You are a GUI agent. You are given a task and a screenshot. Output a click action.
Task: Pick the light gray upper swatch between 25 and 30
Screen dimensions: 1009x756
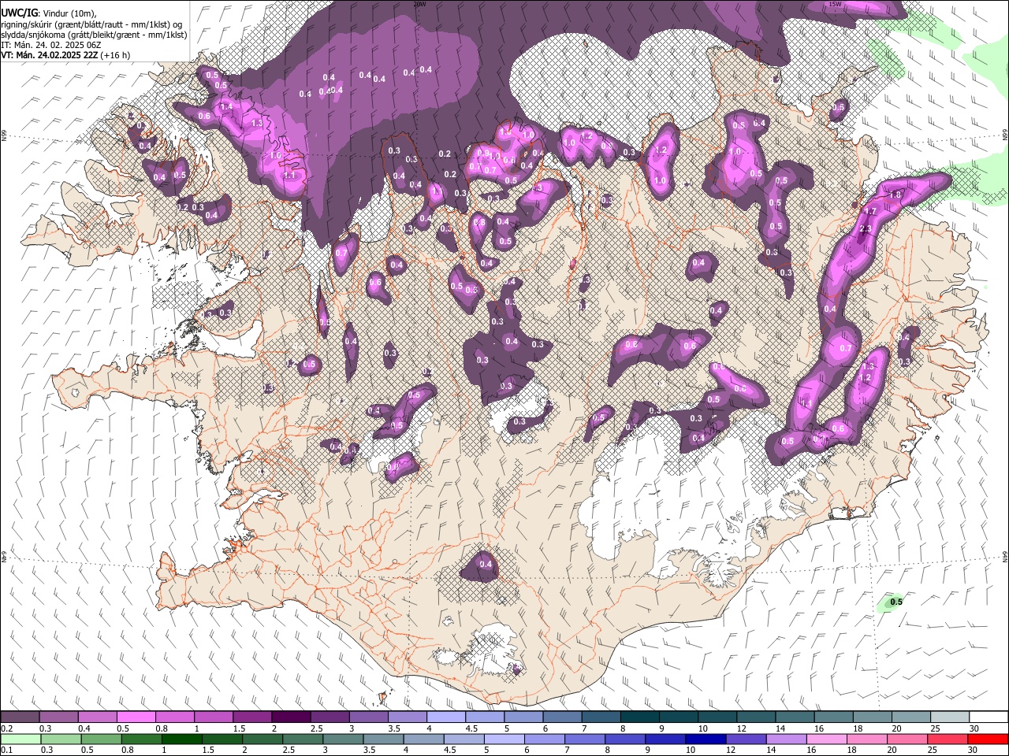click(950, 717)
